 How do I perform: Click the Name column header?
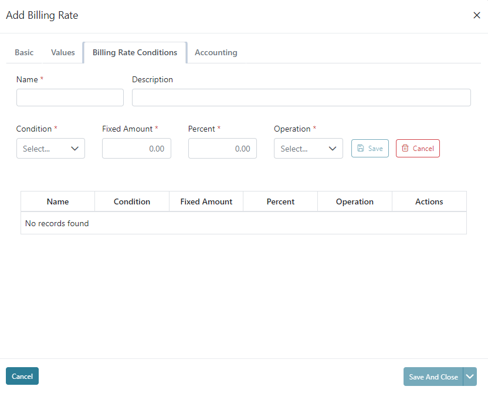coord(58,201)
